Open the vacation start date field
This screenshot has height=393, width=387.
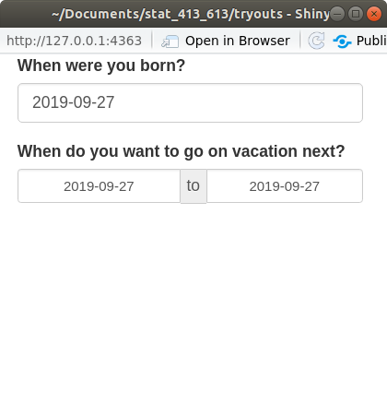coord(99,186)
